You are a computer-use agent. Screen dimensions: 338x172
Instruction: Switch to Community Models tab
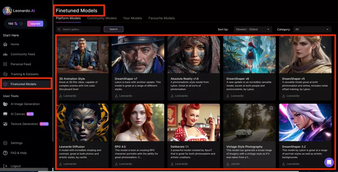(x=102, y=18)
